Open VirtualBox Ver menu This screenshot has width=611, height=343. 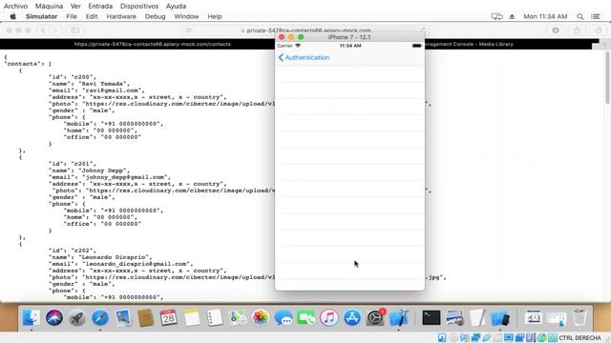[75, 7]
